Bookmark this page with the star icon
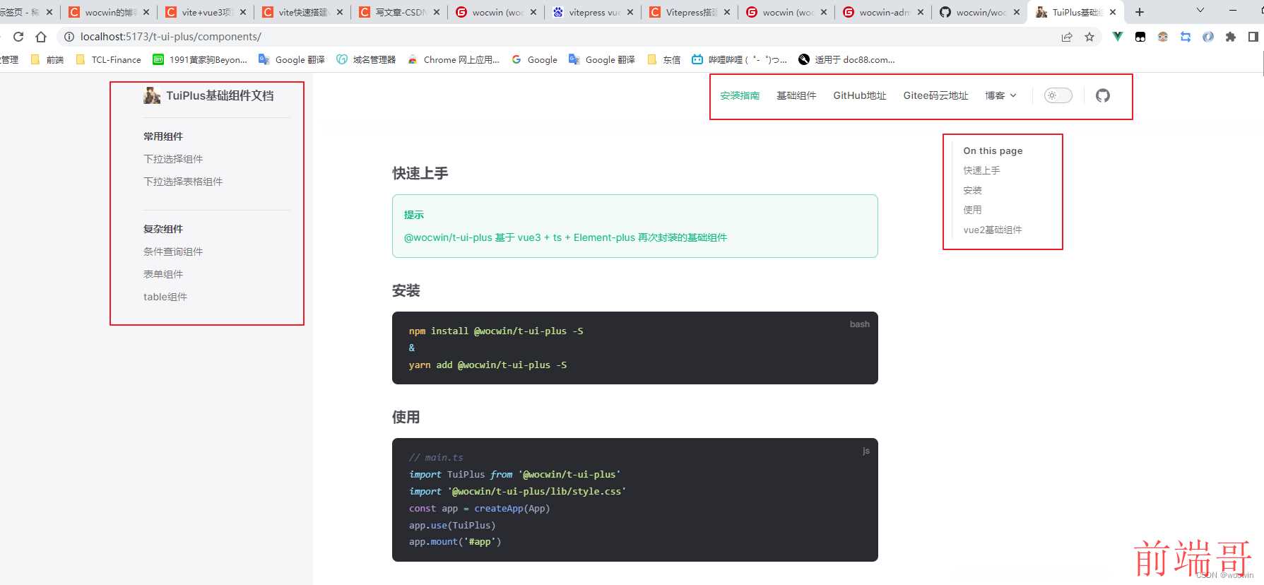Image resolution: width=1264 pixels, height=585 pixels. [1089, 37]
